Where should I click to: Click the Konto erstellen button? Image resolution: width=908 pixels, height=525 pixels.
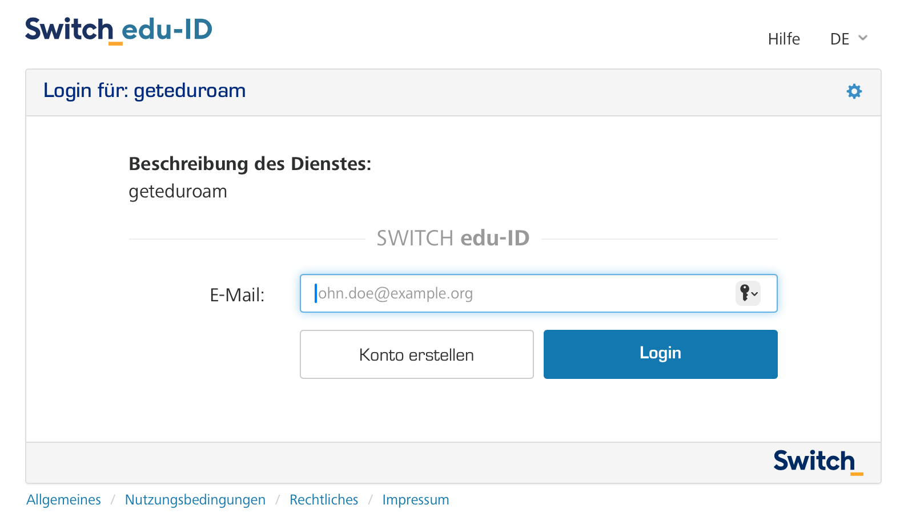pos(416,354)
